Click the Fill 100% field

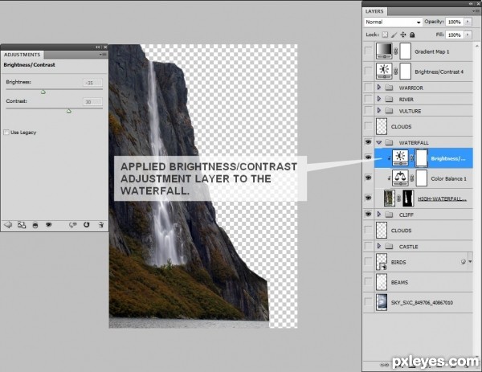click(455, 35)
